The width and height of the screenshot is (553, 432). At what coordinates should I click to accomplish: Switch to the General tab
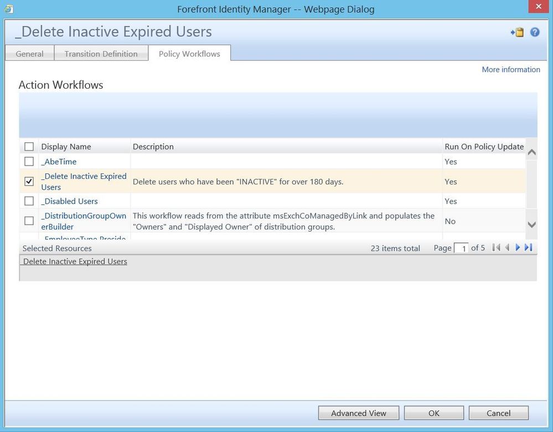click(30, 54)
